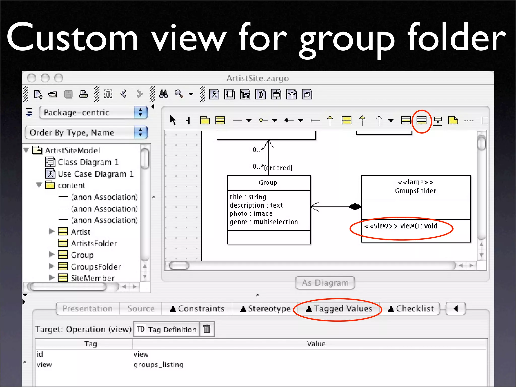
Task: Click the navigate back arrow icon
Action: coord(123,94)
